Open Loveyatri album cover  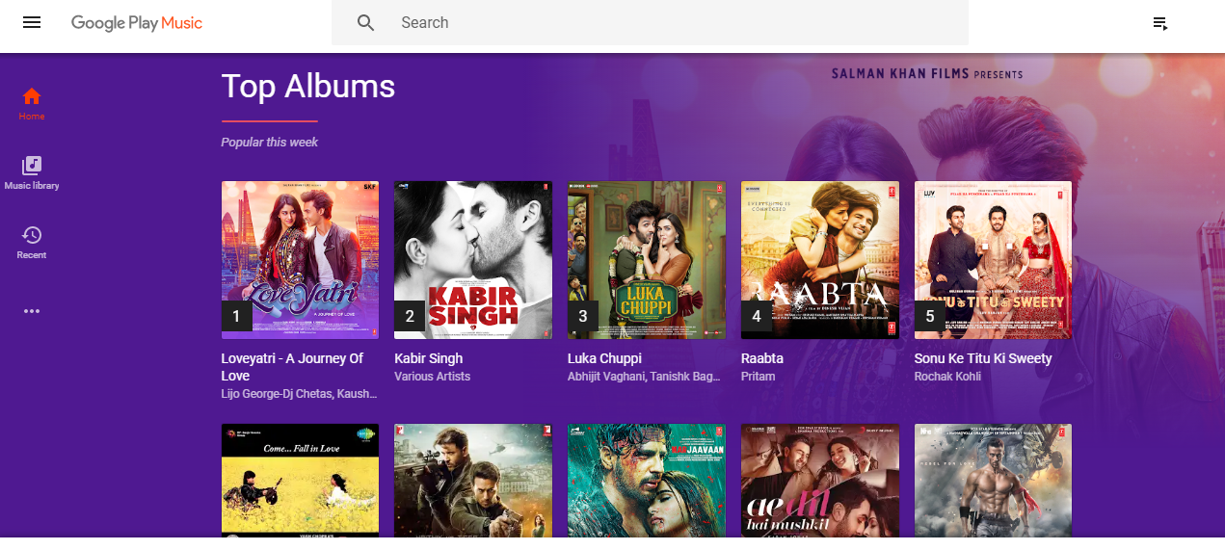300,260
